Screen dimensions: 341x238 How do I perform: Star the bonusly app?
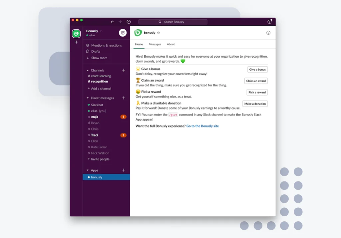[159, 33]
